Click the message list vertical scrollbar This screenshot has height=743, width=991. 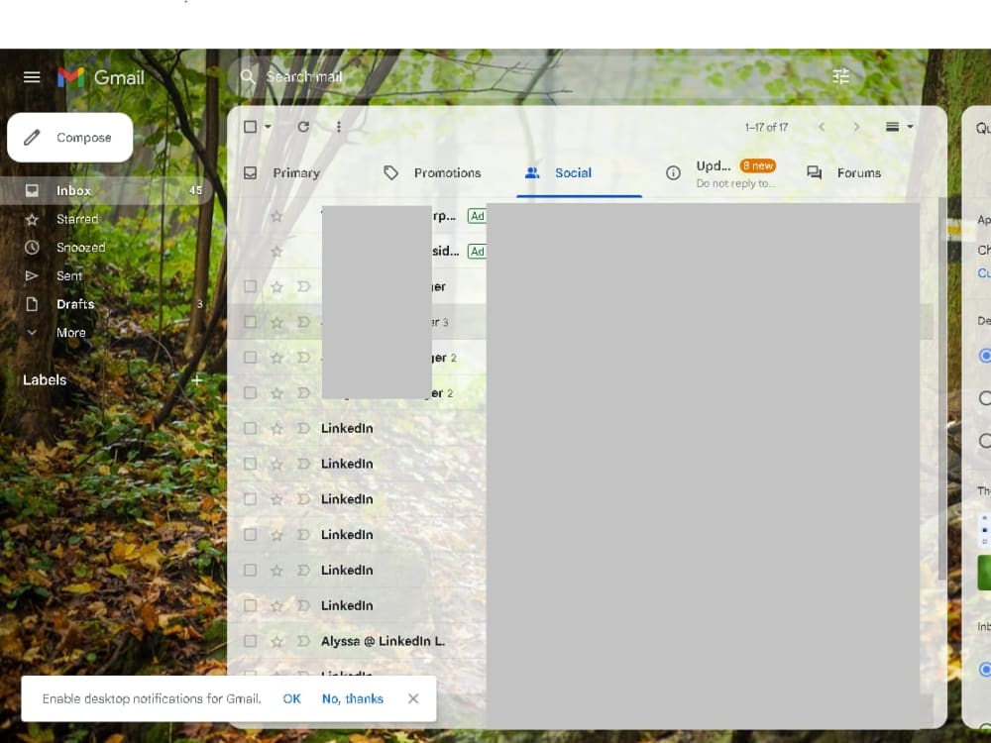click(941, 388)
